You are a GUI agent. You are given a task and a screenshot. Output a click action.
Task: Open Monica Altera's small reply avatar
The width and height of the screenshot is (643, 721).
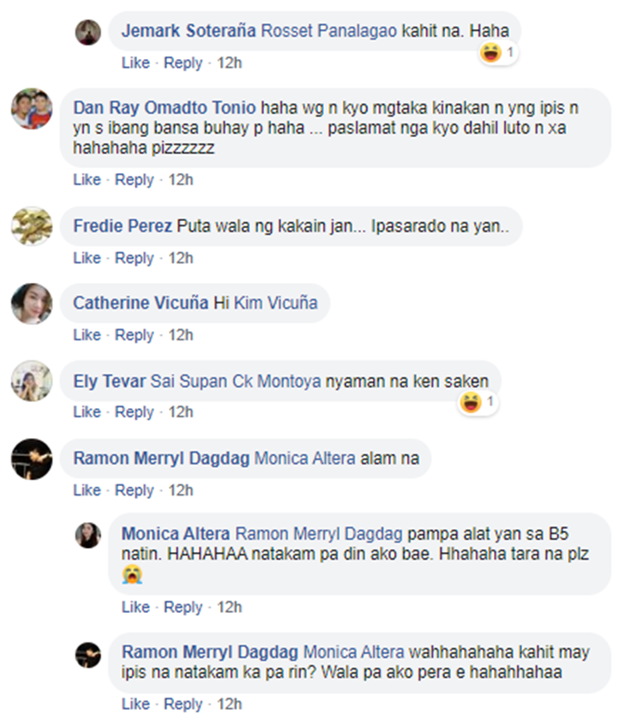(87, 535)
